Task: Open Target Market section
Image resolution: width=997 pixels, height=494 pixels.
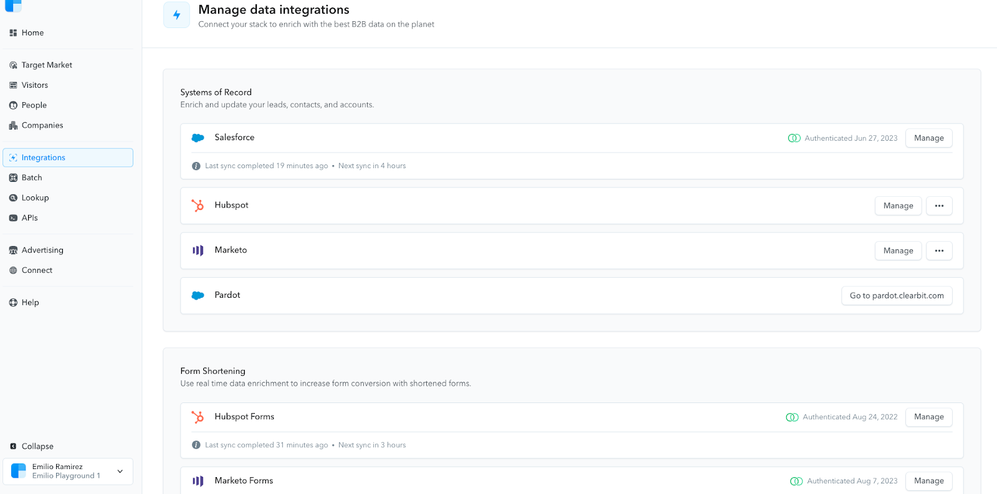Action: coord(68,65)
